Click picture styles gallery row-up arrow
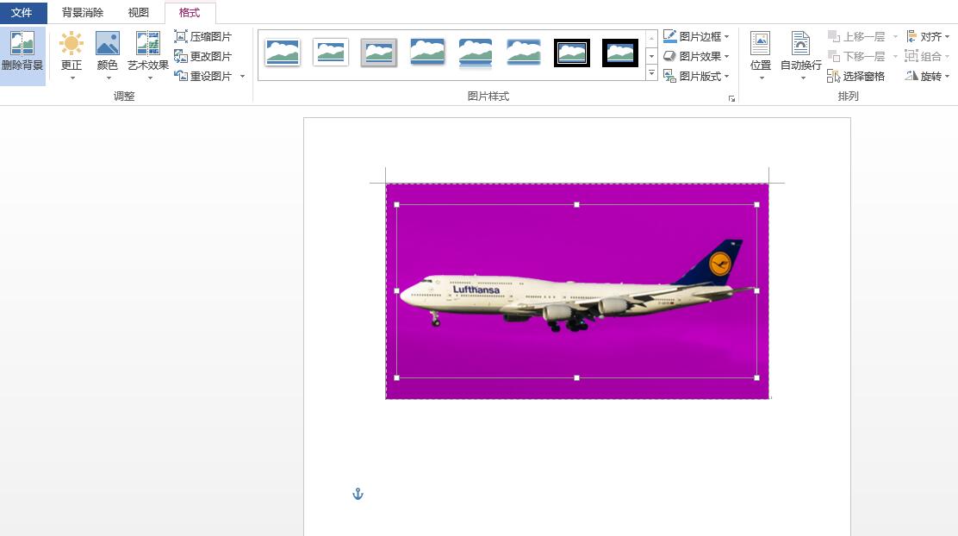 click(x=652, y=38)
